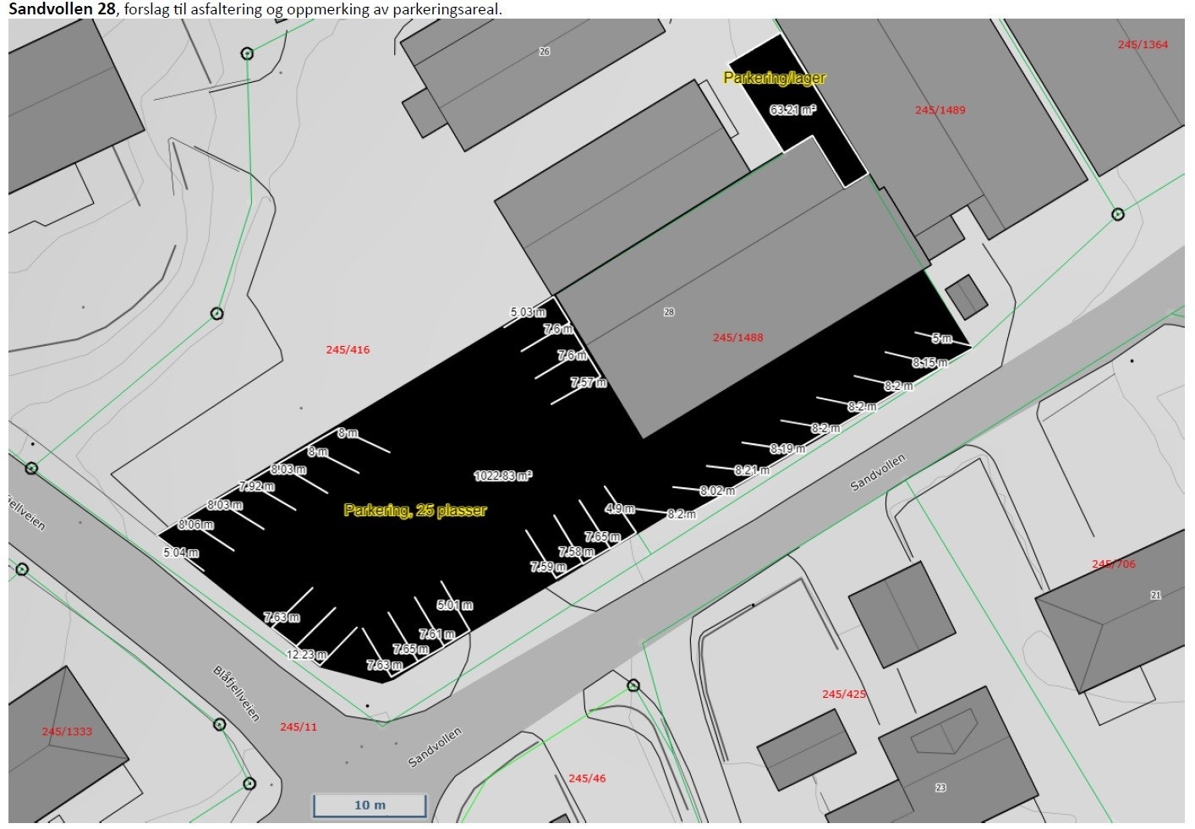Click the red parcel number 245/1364
1195x829 pixels.
1143,45
